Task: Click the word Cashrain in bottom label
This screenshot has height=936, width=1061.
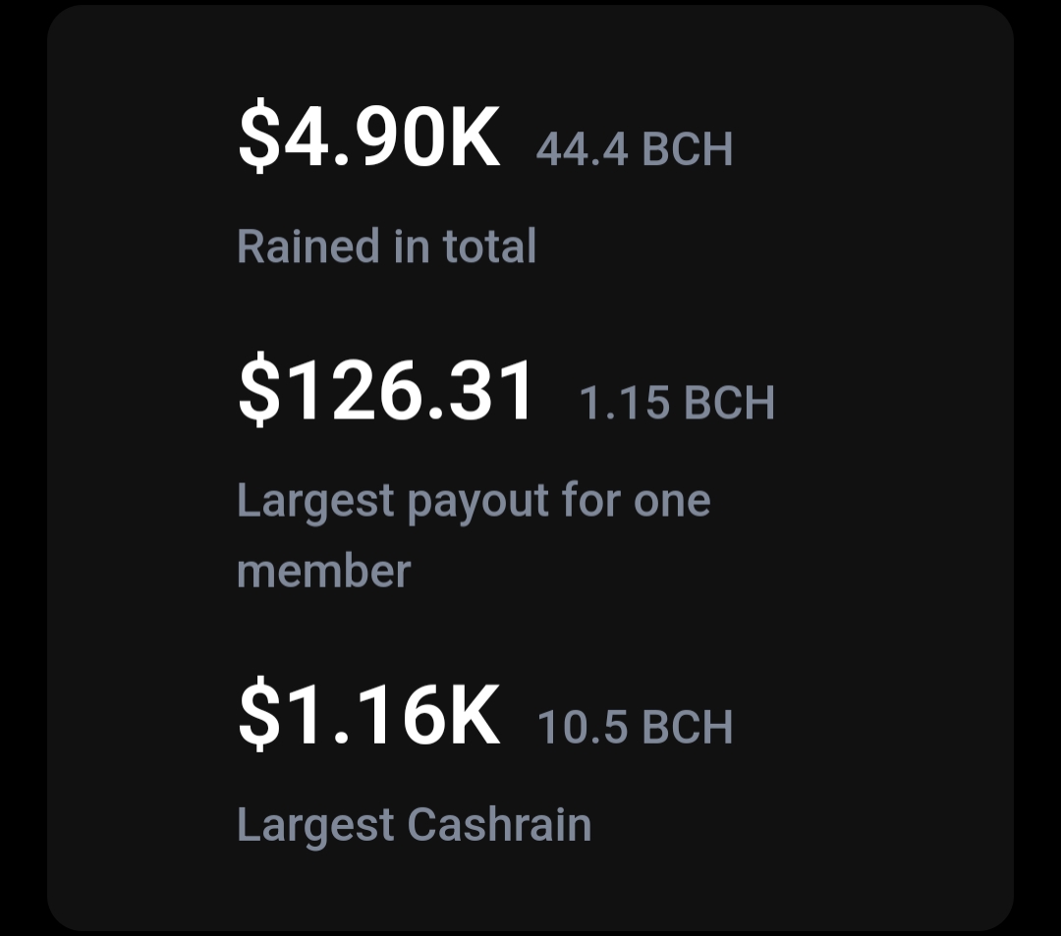Action: click(499, 824)
